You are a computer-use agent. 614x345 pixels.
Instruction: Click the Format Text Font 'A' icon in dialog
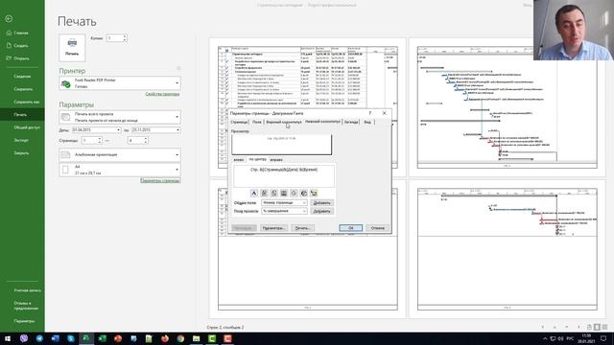253,193
